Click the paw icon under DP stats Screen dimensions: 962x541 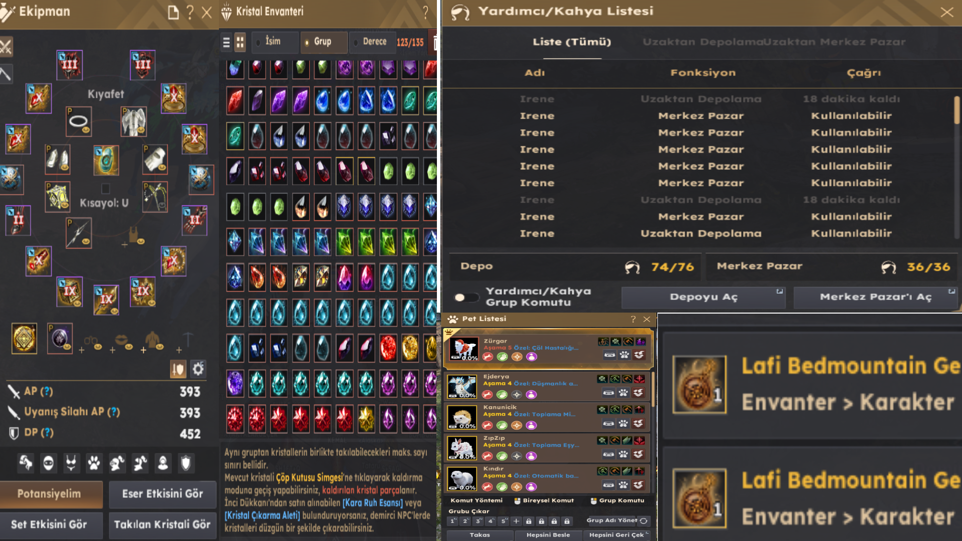pyautogui.click(x=94, y=463)
